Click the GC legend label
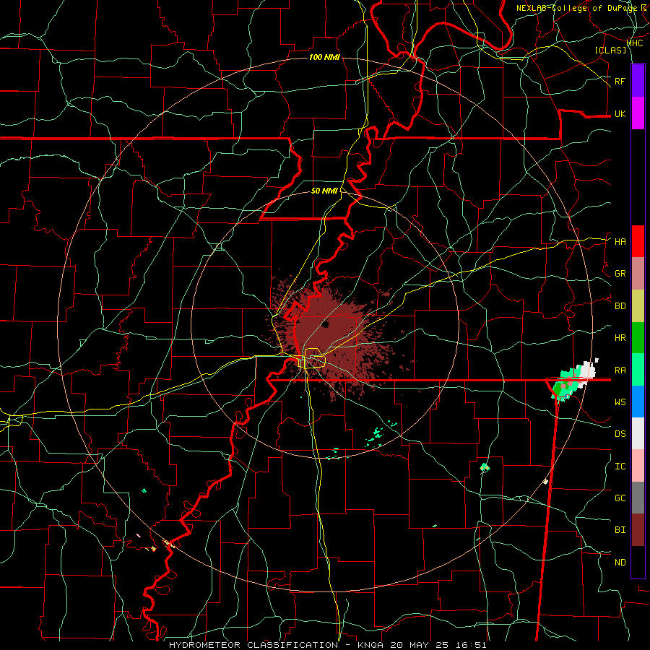Image resolution: width=650 pixels, height=650 pixels. pos(620,498)
